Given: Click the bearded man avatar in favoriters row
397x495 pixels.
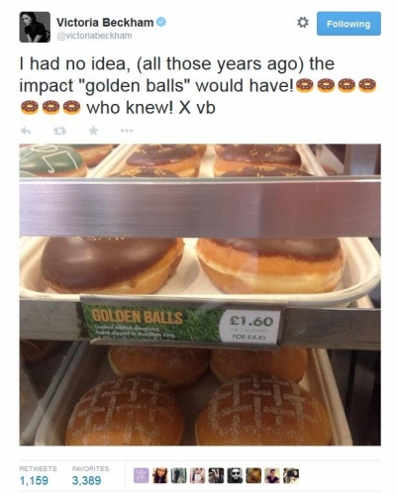Looking at the screenshot, I should [236, 476].
